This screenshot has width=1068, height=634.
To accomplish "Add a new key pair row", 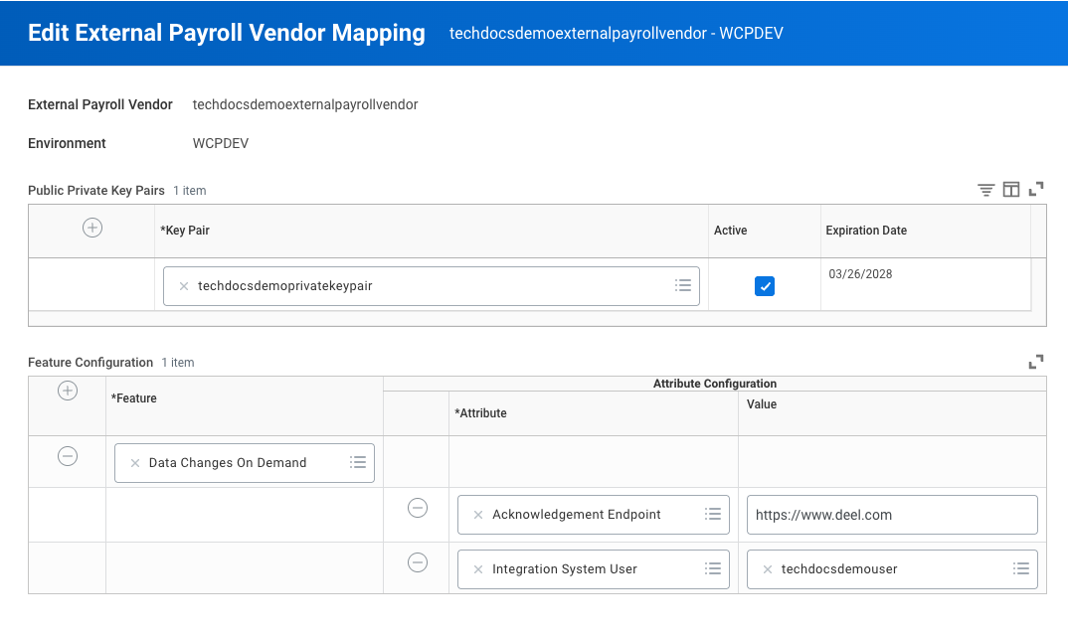I will 91,227.
